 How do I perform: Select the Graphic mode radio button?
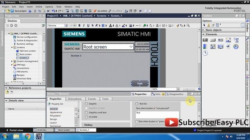coord(86,104)
